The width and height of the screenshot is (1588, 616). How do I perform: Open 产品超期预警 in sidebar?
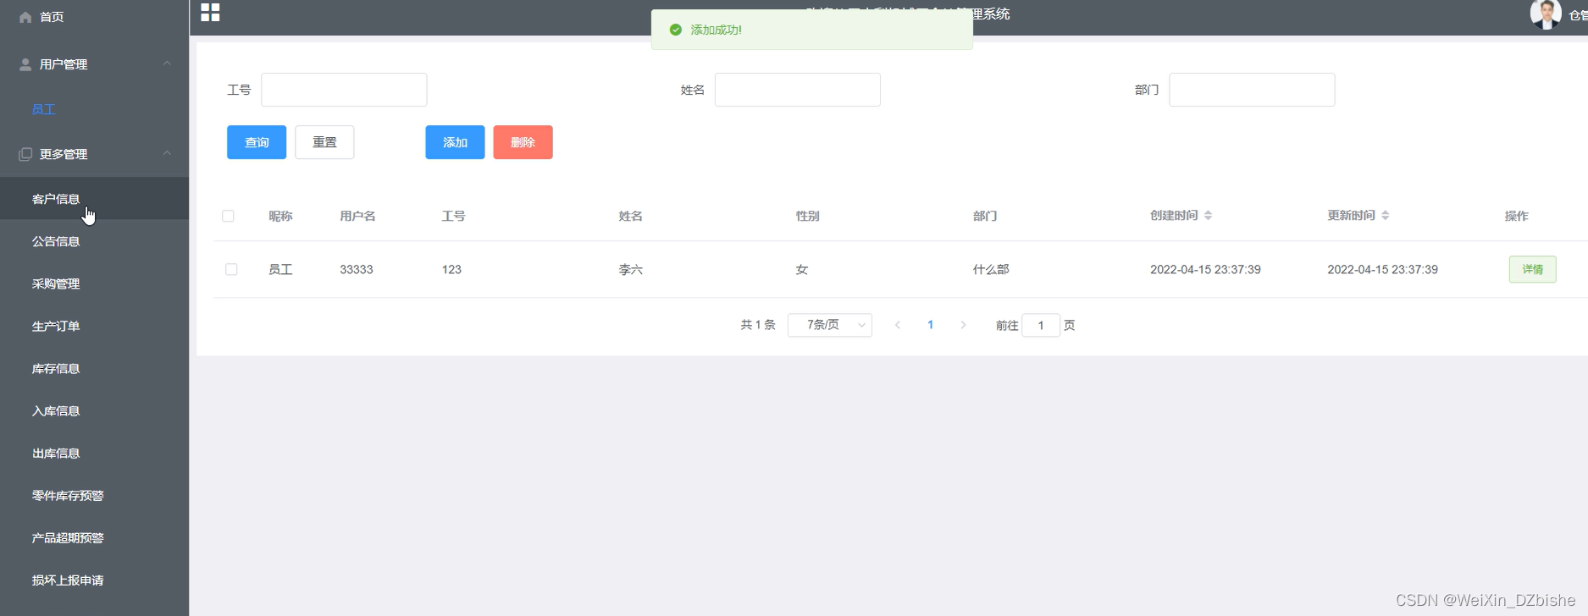coord(68,537)
